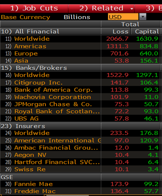
Task: Click Insurers Worldwide loss value 233.5
Action: [x=119, y=133]
